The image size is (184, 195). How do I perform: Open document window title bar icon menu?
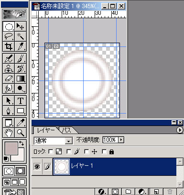point(36,6)
